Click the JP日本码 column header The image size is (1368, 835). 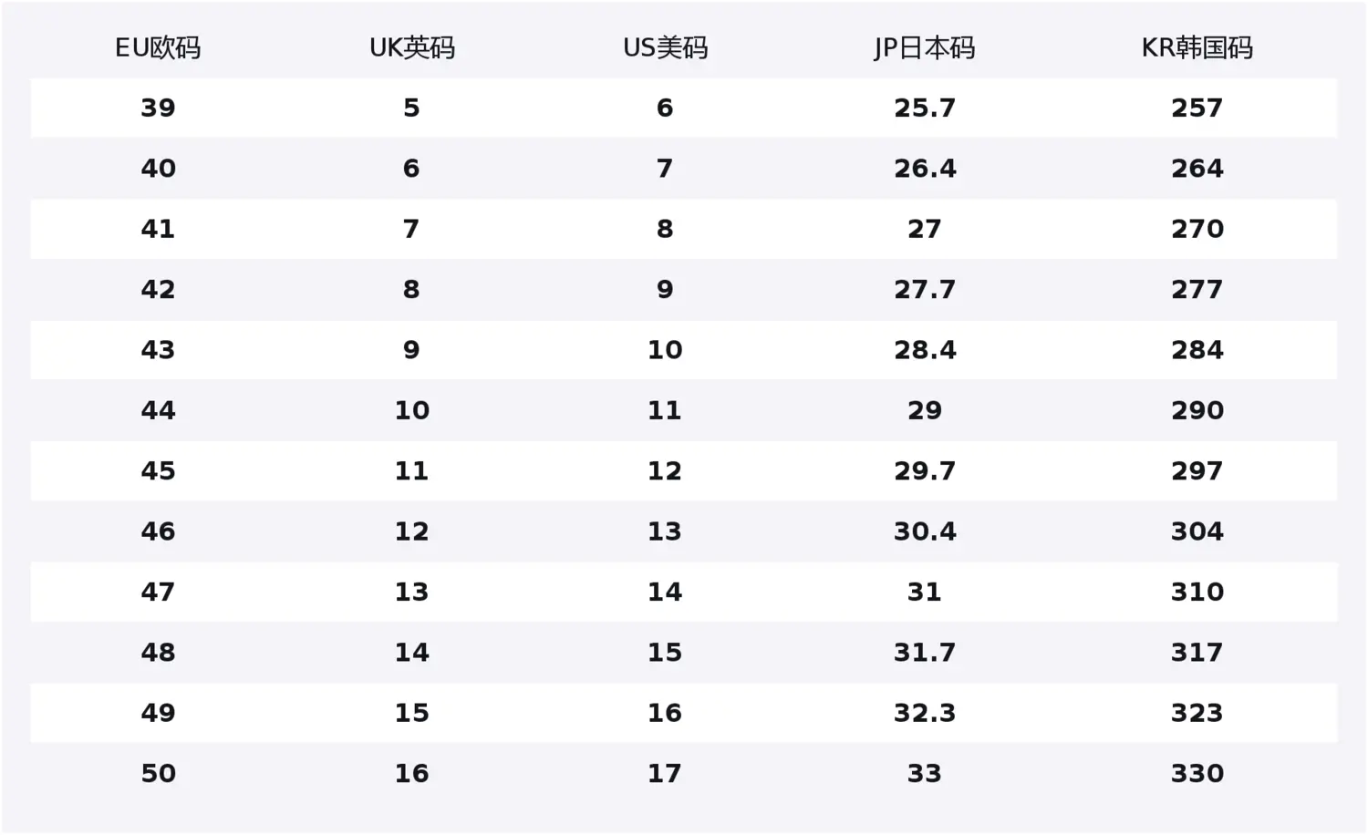click(924, 47)
